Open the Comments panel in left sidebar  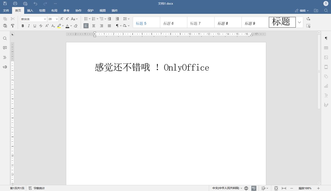(x=5, y=48)
